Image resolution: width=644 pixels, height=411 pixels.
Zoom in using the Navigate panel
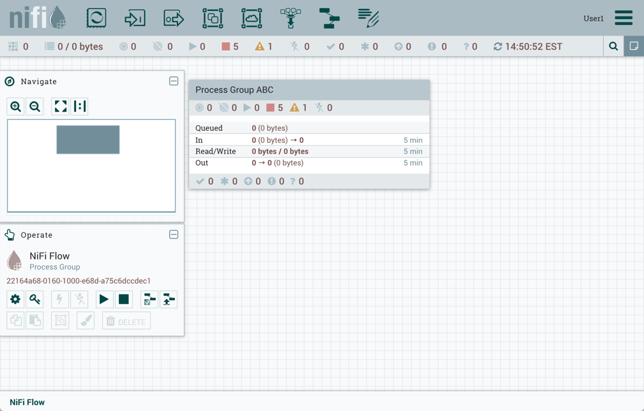pos(16,106)
